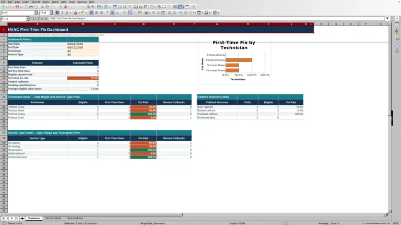Apply the red font color swatch
This screenshot has width=401, height=225.
pyautogui.click(x=75, y=12)
